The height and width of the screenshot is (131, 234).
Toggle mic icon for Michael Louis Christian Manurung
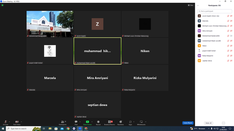coord(228,26)
